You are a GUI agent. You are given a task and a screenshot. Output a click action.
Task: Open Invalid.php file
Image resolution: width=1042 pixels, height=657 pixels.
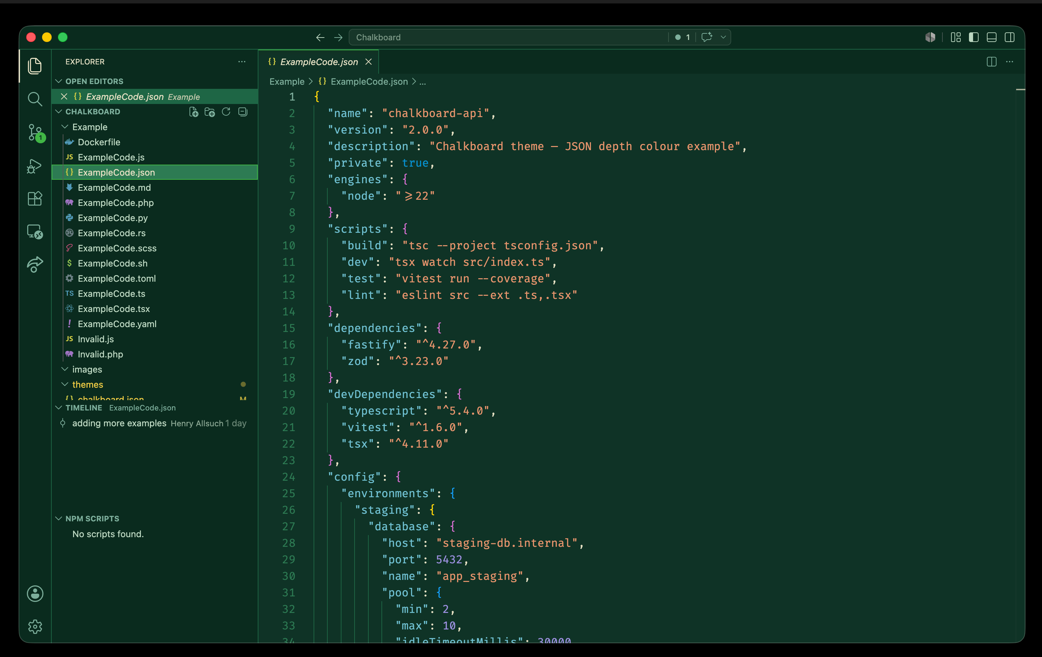(154, 354)
